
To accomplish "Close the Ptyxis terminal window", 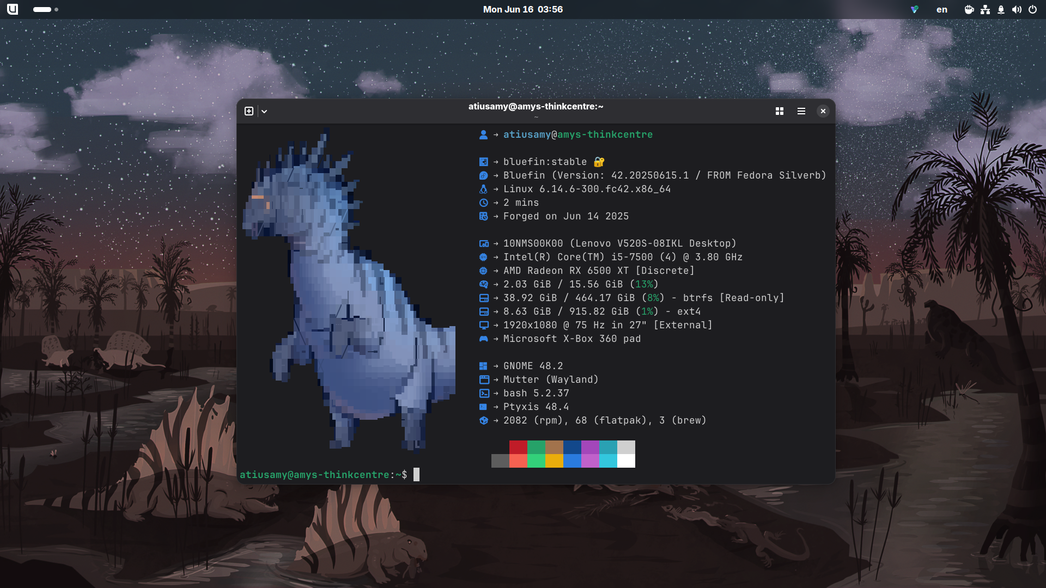I will pos(823,111).
